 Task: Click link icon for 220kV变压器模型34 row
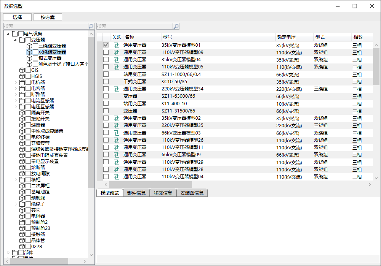(117, 89)
